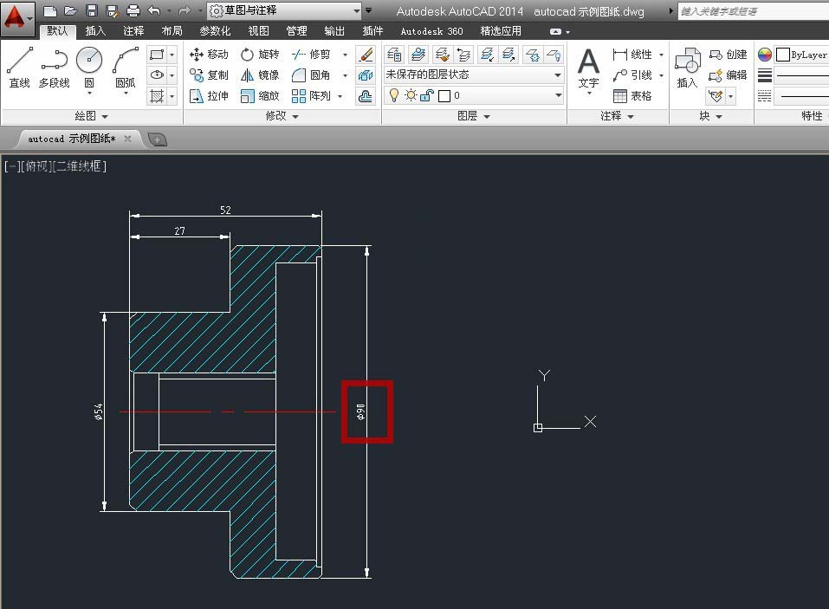Switch to the Insert (插入) ribbon tab
This screenshot has height=609, width=829.
pyautogui.click(x=95, y=31)
